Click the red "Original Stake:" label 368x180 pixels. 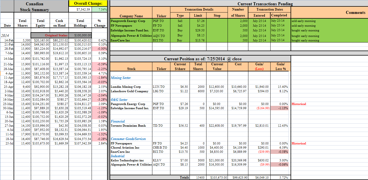click(x=57, y=35)
